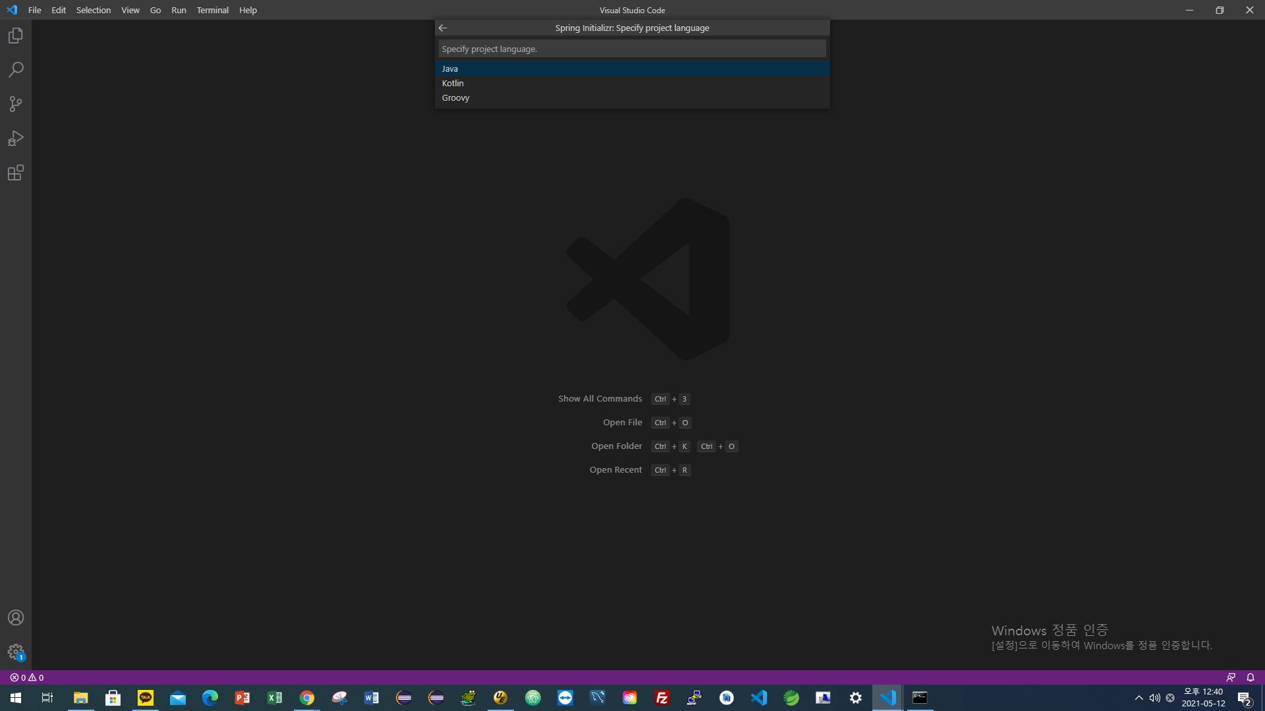Click the Accounts icon
The image size is (1265, 711).
(16, 618)
